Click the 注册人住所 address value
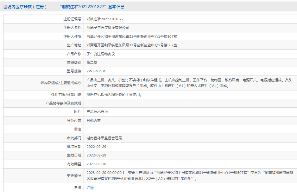The image size is (297, 192). (132, 36)
